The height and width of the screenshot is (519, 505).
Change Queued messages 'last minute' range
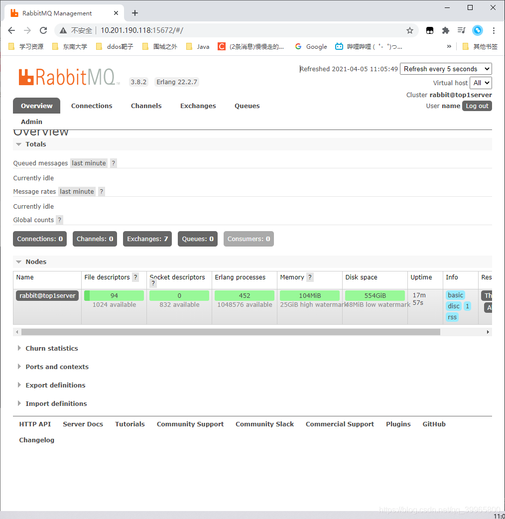click(89, 163)
